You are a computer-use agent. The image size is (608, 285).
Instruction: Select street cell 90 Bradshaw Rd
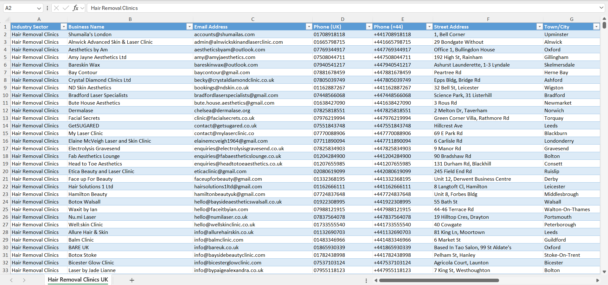[x=488, y=156]
